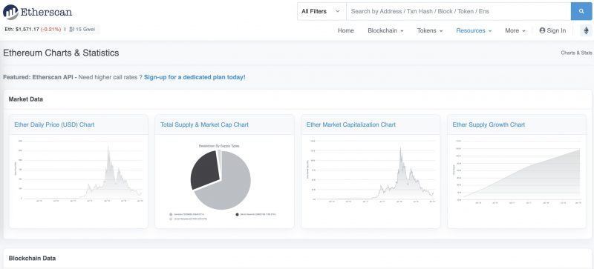
Task: Open the All Filters dropdown
Action: point(322,11)
